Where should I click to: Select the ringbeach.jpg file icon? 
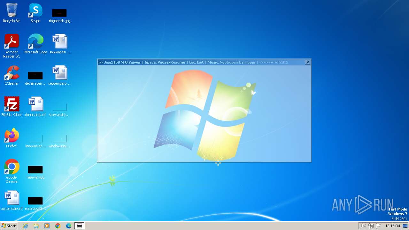[x=59, y=15]
